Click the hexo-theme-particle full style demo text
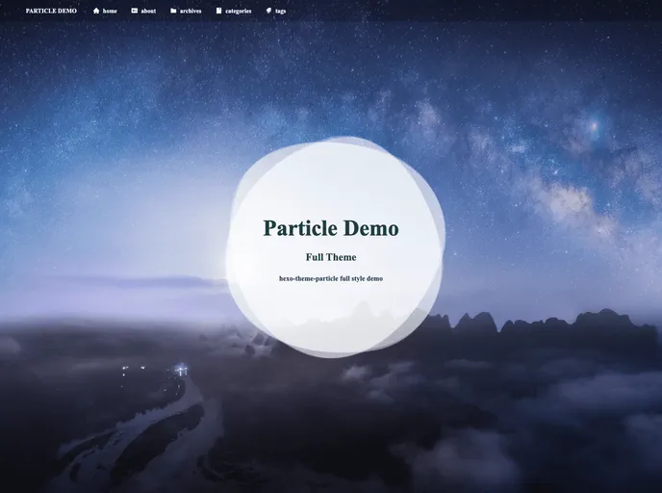This screenshot has width=662, height=493. pos(331,278)
